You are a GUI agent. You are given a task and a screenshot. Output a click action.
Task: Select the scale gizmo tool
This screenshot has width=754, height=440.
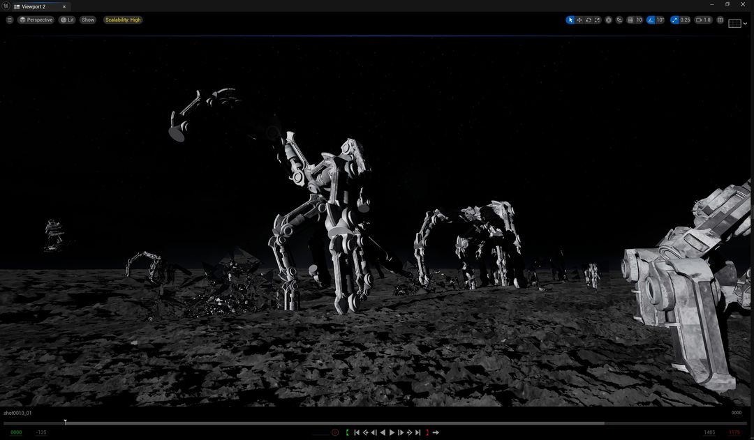coord(598,20)
